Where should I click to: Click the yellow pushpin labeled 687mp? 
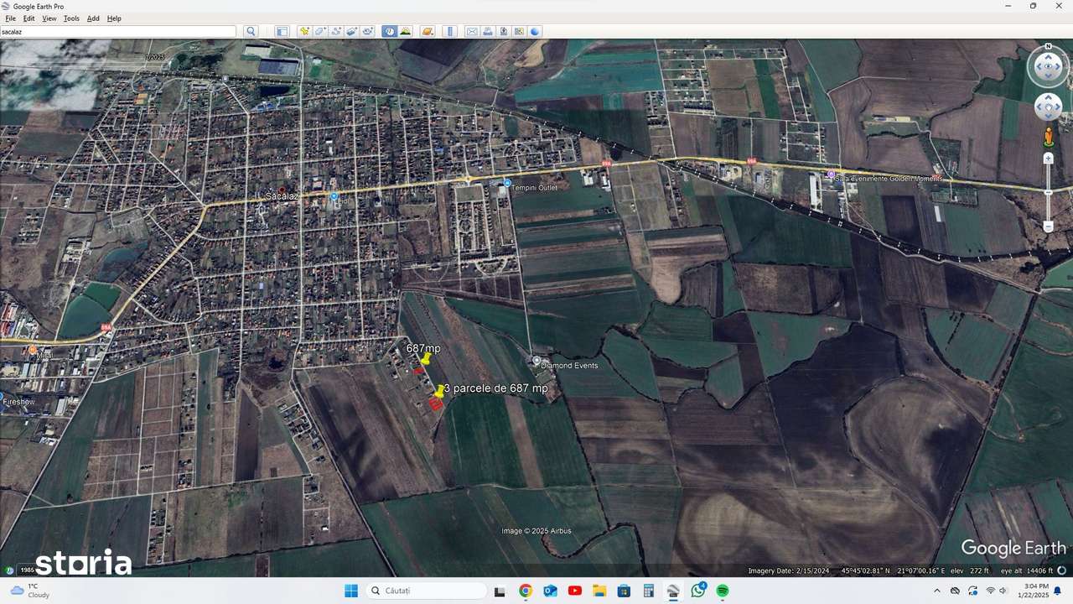click(x=425, y=359)
